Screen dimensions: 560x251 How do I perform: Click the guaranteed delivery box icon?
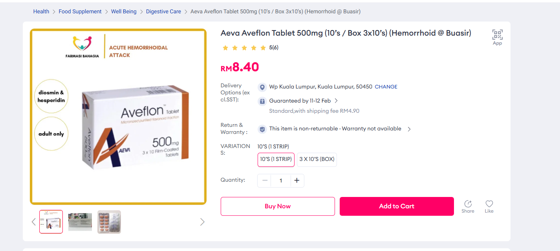point(262,101)
